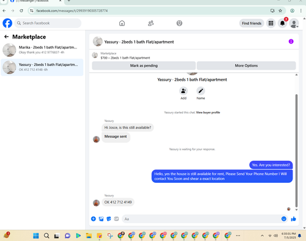Open the Chrome three-dot menu
The width and height of the screenshot is (306, 241).
click(301, 10)
